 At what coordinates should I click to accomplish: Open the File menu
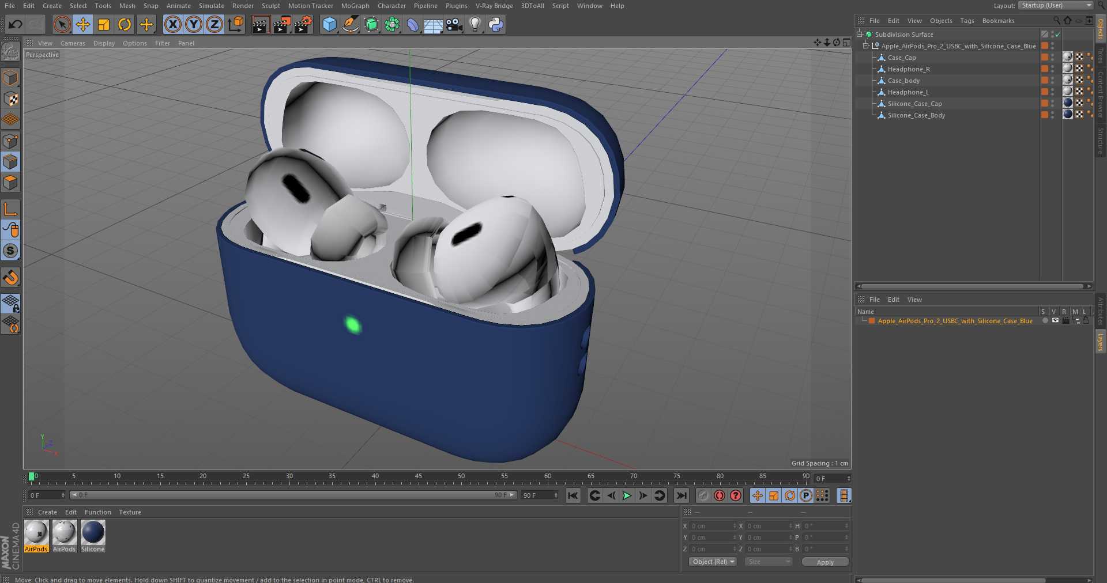(x=10, y=6)
